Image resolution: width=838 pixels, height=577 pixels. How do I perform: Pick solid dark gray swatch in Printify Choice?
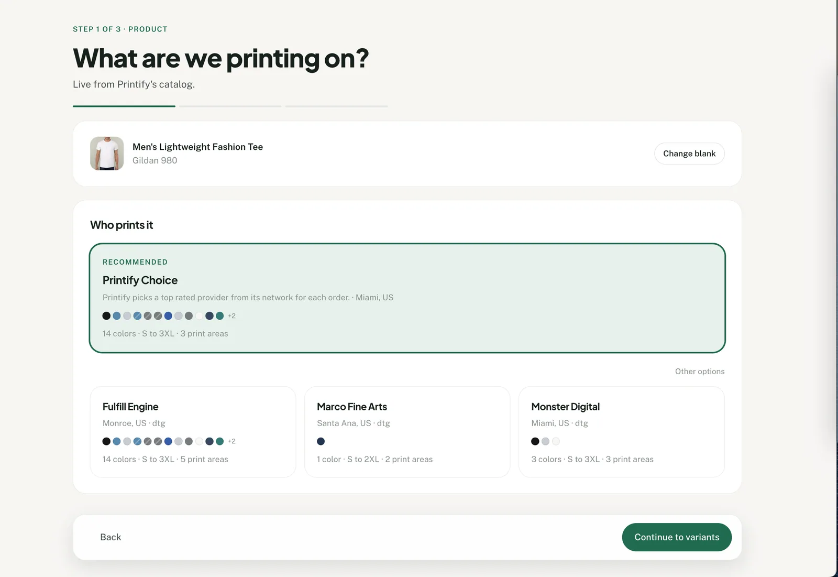(x=189, y=316)
